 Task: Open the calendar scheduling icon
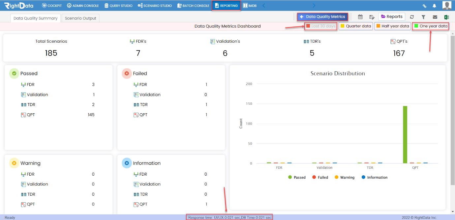tap(360, 16)
